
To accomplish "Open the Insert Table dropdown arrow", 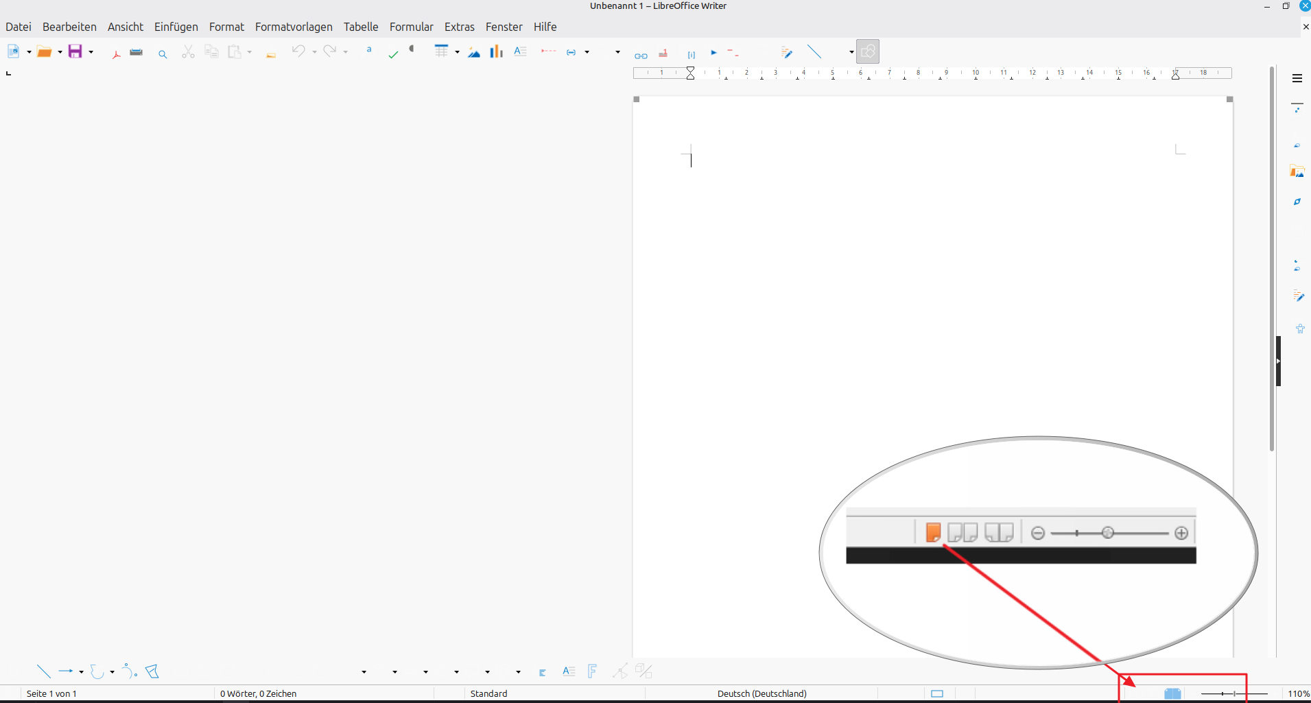I will point(457,52).
